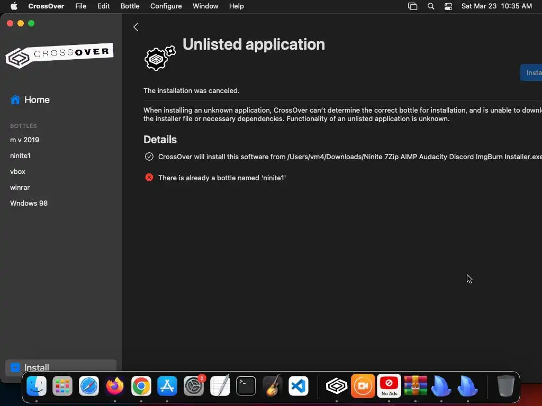
Task: Launch Firefox from the Dock
Action: [115, 385]
